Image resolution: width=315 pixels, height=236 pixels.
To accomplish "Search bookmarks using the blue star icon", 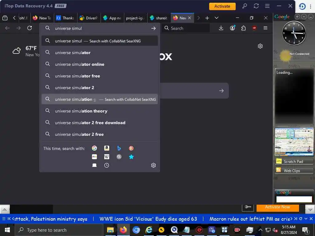I will coord(131,157).
